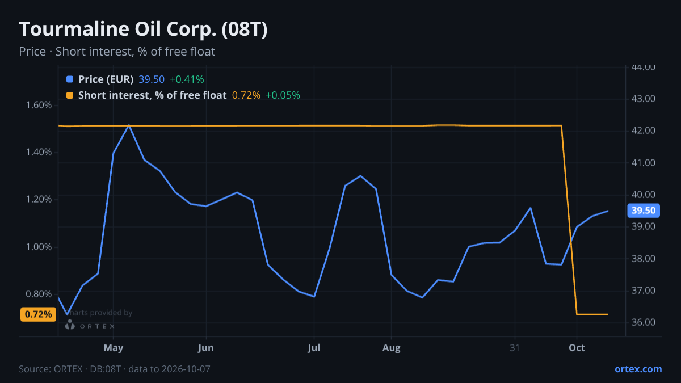Click the chart title Tourmaline Oil Corp. (08T)
Viewport: 681px width, 383px height.
pos(143,30)
